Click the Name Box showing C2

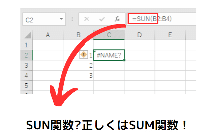(44, 19)
